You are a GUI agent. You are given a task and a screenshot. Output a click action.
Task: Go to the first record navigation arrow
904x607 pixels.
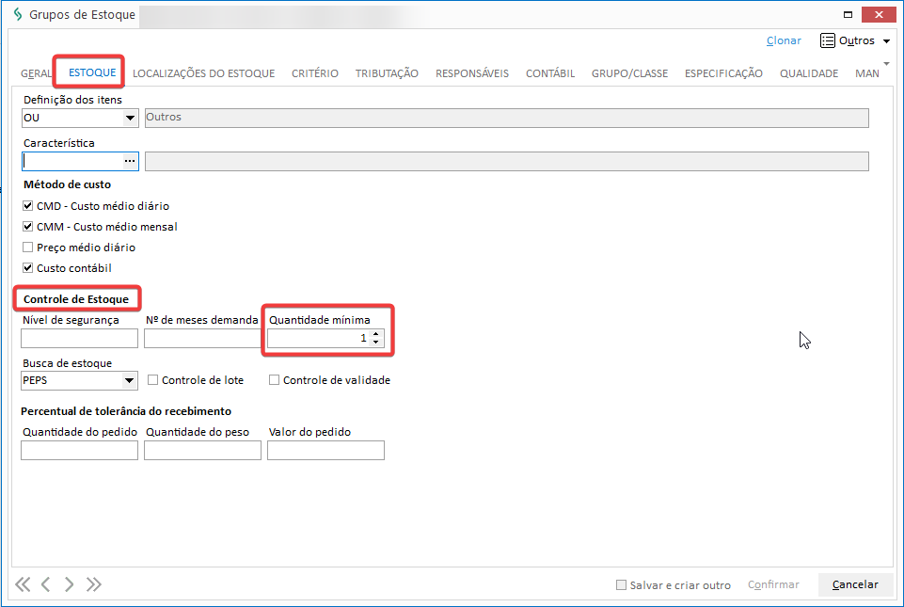23,584
